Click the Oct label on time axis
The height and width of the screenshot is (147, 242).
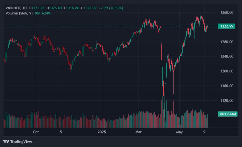pos(36,132)
